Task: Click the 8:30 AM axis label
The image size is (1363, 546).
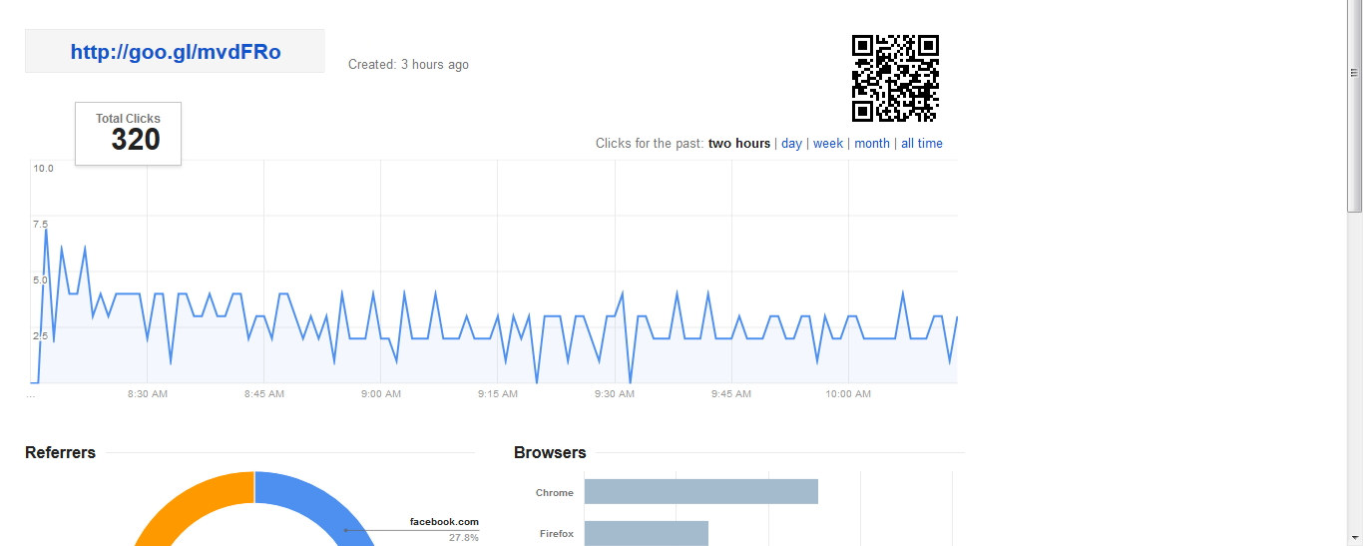Action: pyautogui.click(x=148, y=394)
